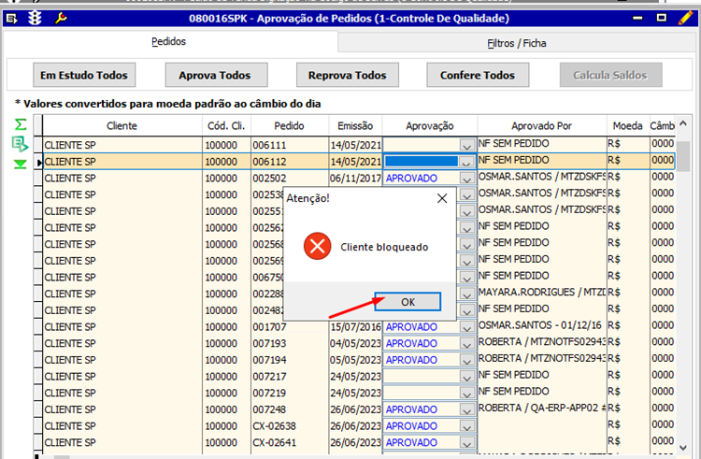The width and height of the screenshot is (701, 459).
Task: Click the green sigma totals icon
Action: pyautogui.click(x=20, y=124)
